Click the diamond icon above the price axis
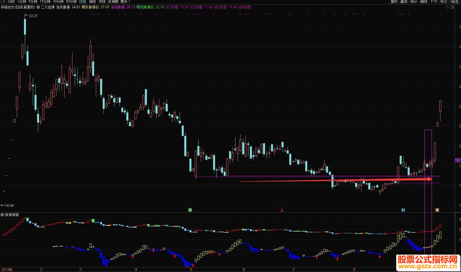Screen dimensions: 461x272 (447, 7)
